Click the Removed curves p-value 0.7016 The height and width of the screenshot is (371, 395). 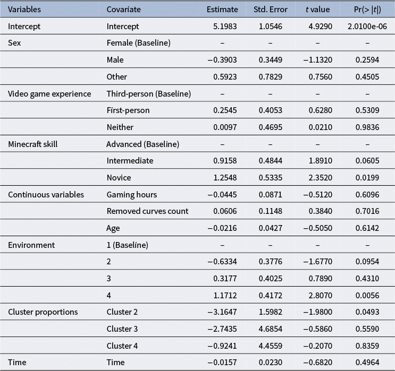click(x=367, y=211)
